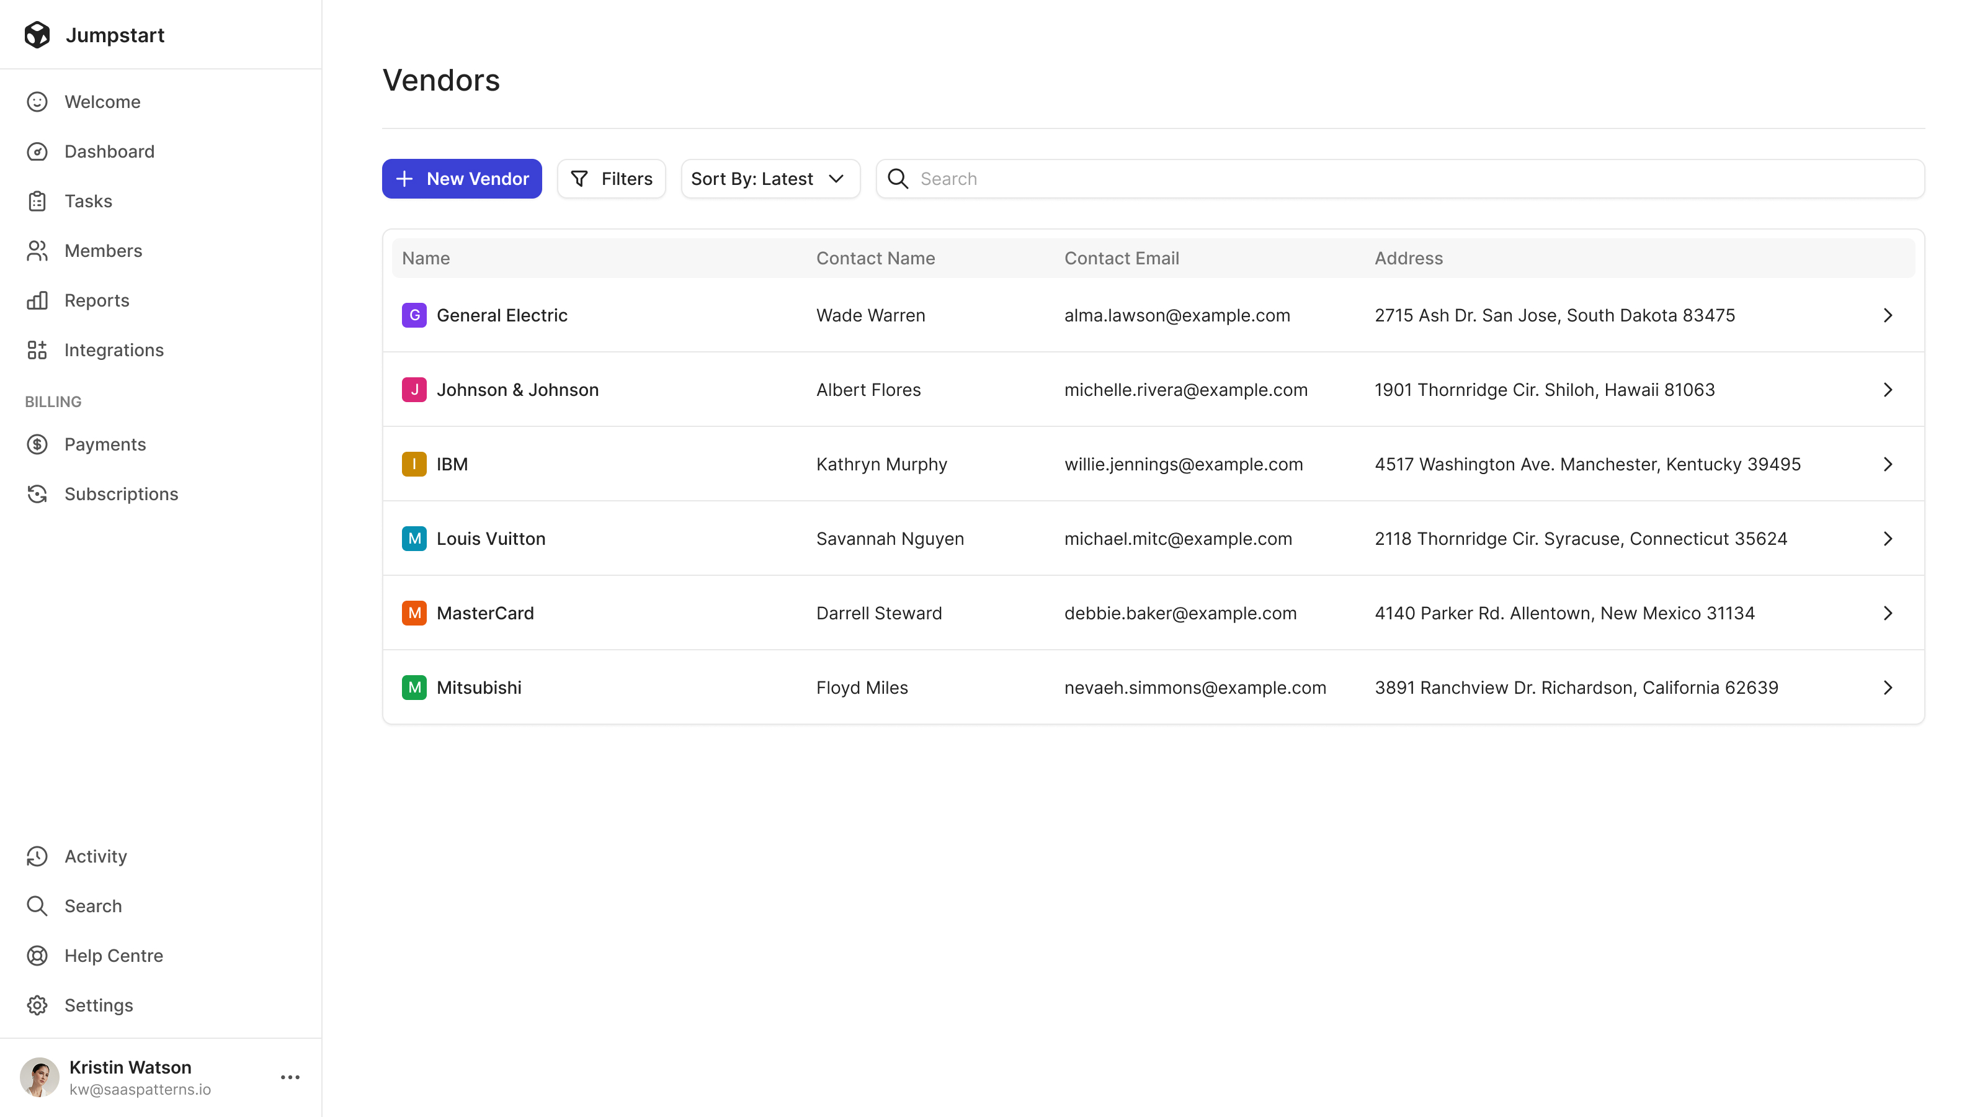Click the General Electric G badge
The image size is (1985, 1117).
[414, 315]
